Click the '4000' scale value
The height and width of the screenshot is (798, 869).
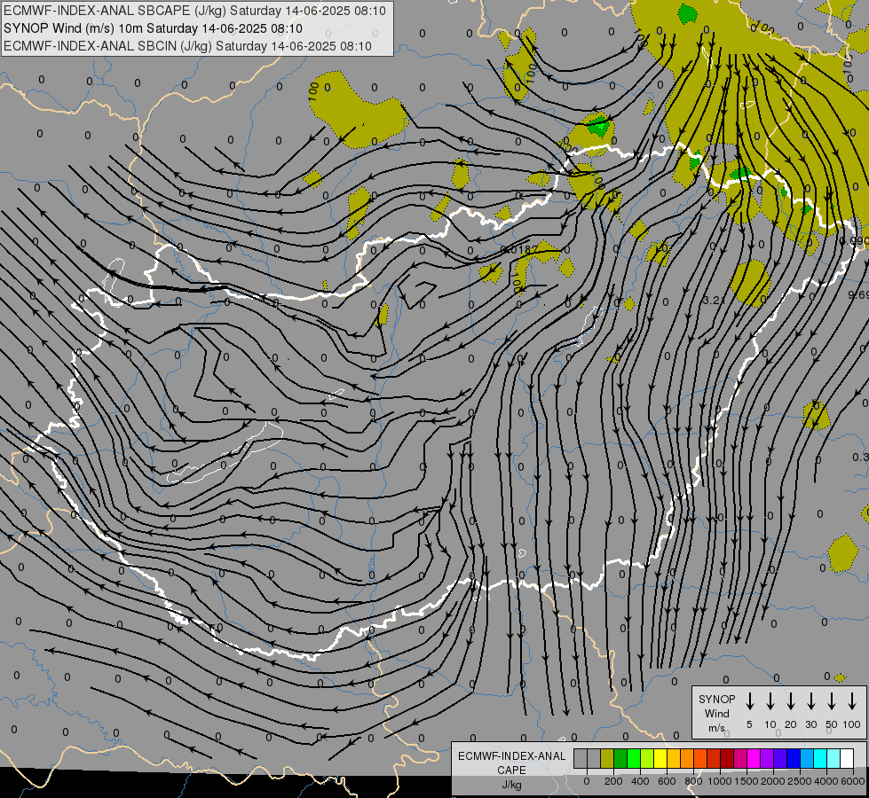coord(826,781)
